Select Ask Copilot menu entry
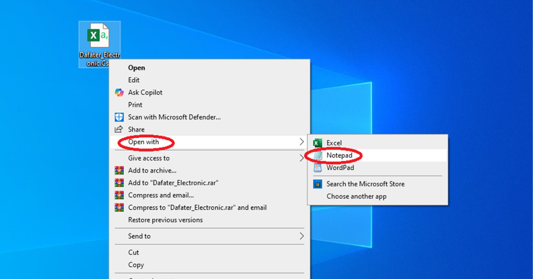 210,92
